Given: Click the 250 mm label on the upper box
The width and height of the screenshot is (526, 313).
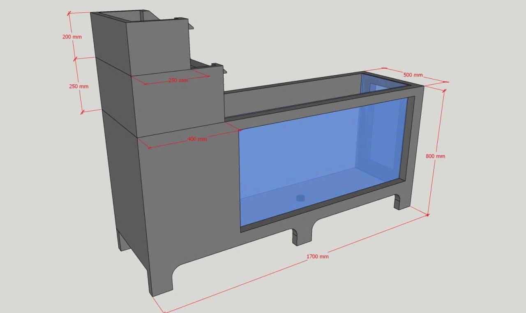Looking at the screenshot, I should tap(178, 80).
